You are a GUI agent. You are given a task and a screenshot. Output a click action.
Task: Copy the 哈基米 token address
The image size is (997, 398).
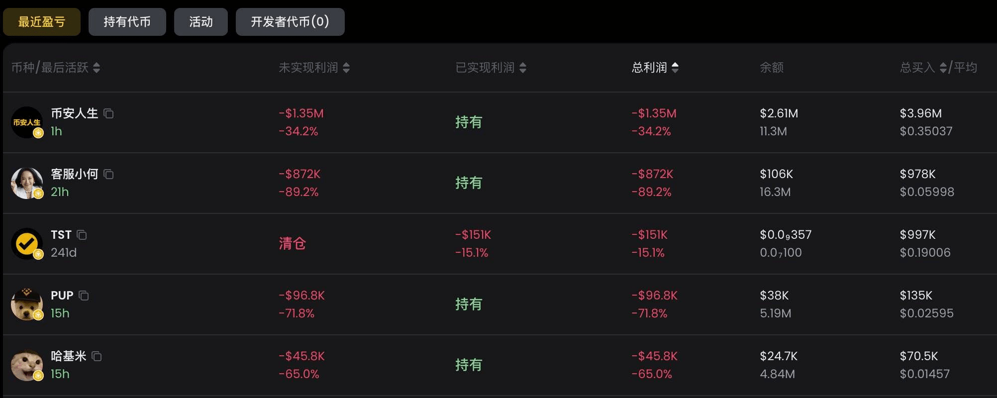97,357
